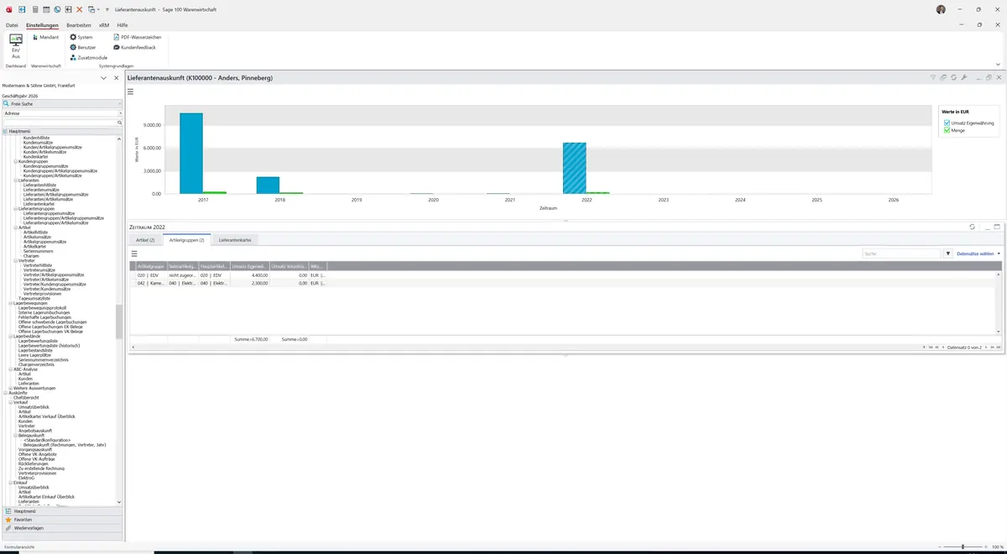Sort by the Artikelgruppe column header
The width and height of the screenshot is (1007, 554).
pos(152,265)
